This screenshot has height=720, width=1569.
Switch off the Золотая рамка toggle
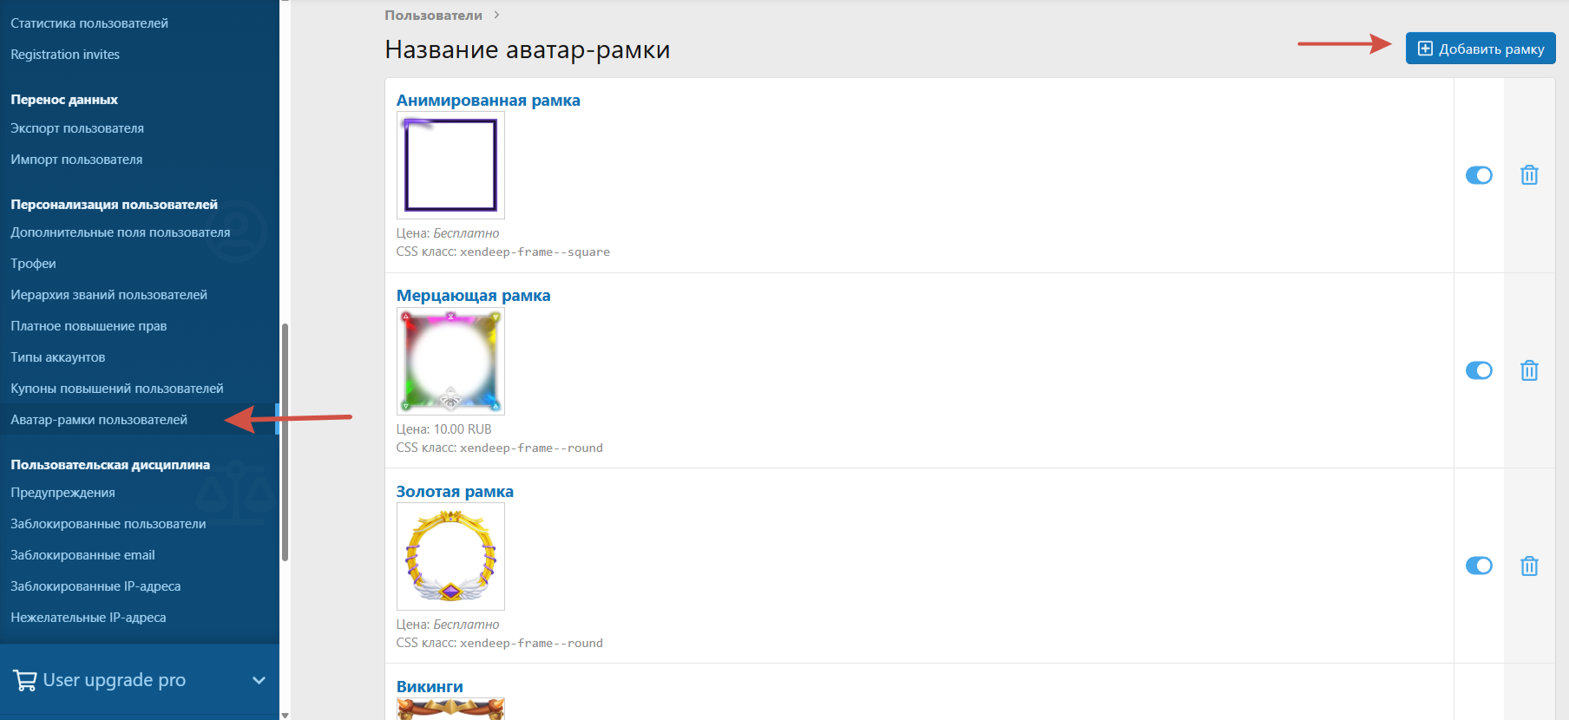tap(1479, 566)
